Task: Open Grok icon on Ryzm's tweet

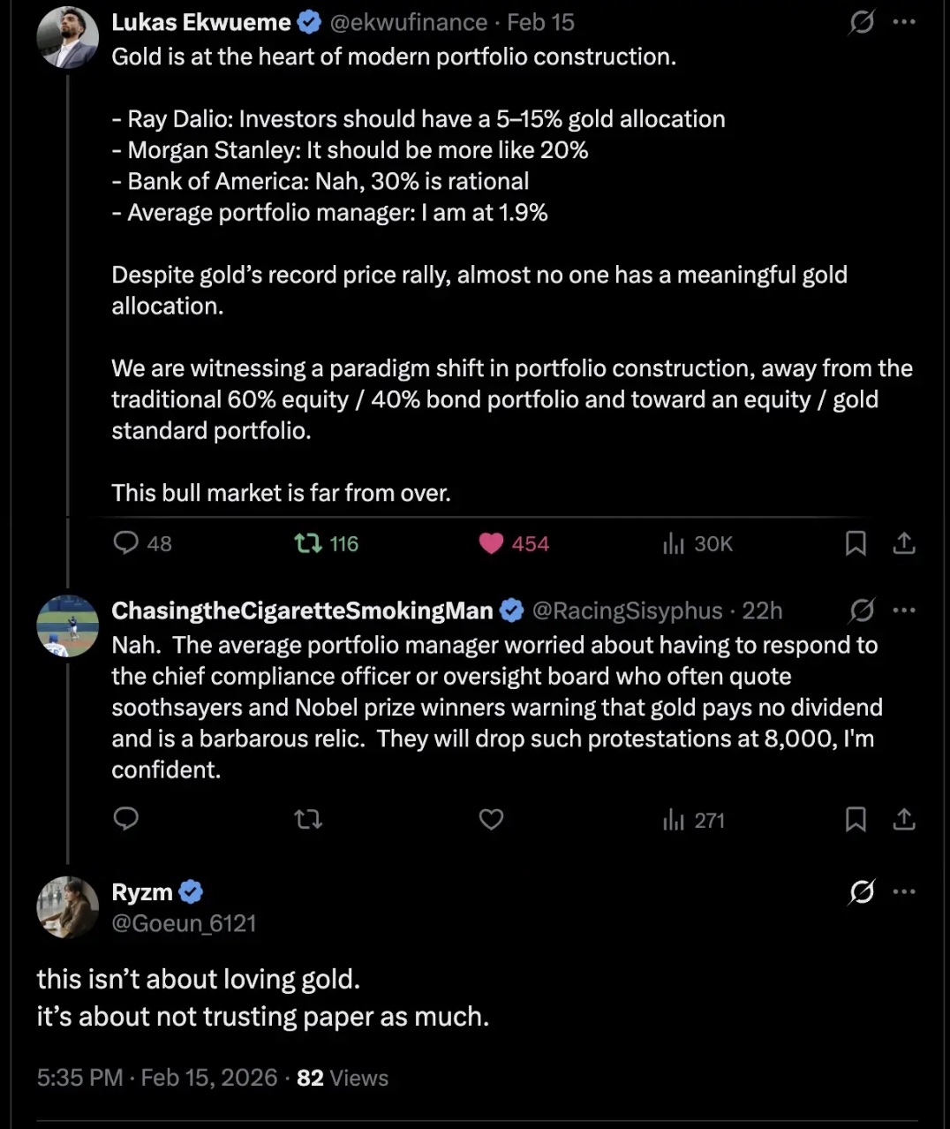Action: coord(861,891)
